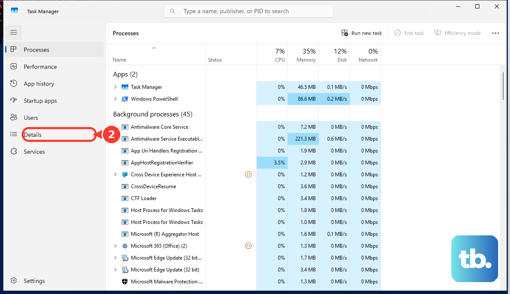
Task: Select Microsoft (R) Aggregator Host row
Action: point(243,234)
